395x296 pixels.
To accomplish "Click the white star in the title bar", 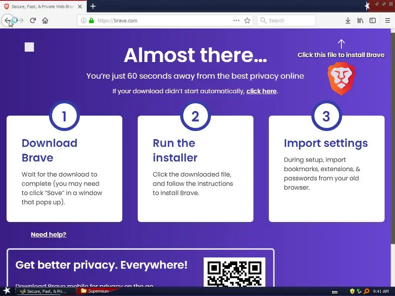I will pyautogui.click(x=367, y=6).
